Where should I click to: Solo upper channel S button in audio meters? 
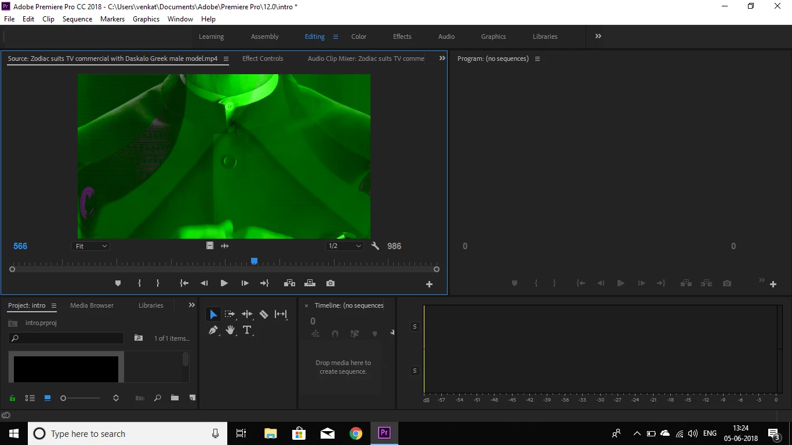(415, 327)
